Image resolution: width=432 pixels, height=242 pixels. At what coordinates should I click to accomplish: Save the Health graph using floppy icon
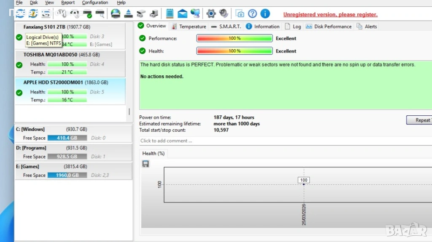tap(146, 164)
